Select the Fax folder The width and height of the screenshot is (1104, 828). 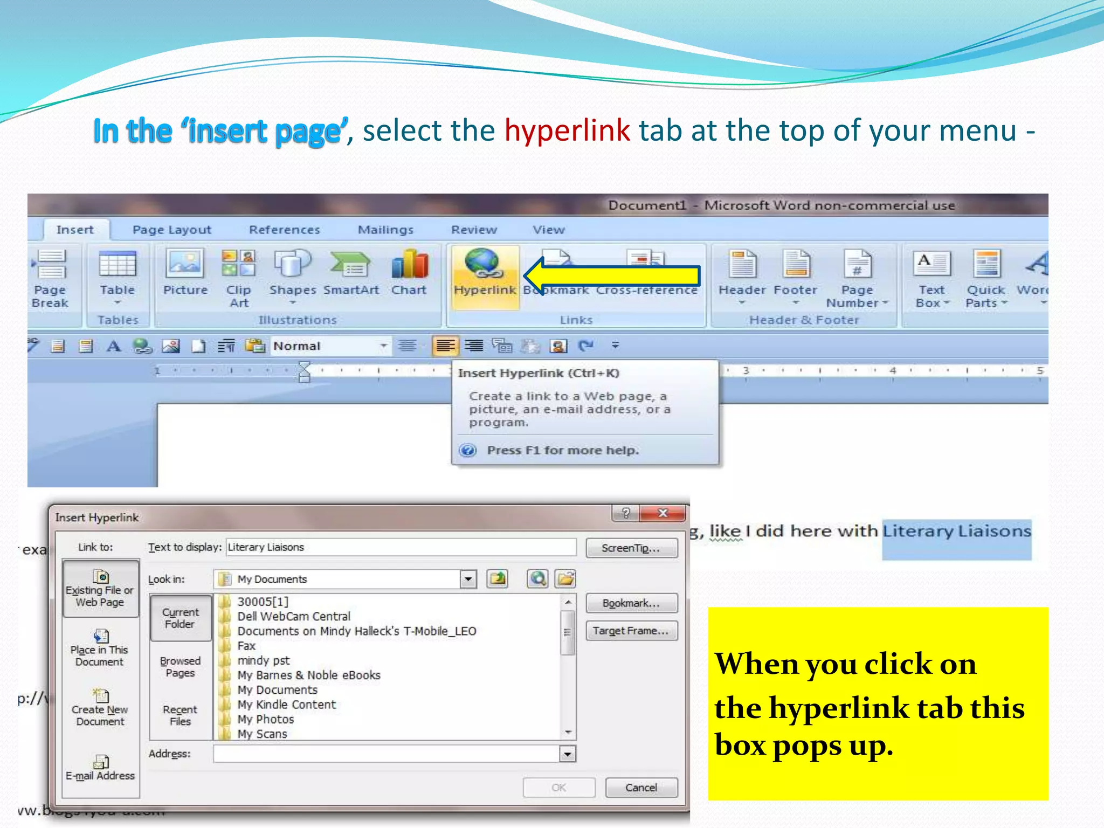[x=246, y=646]
